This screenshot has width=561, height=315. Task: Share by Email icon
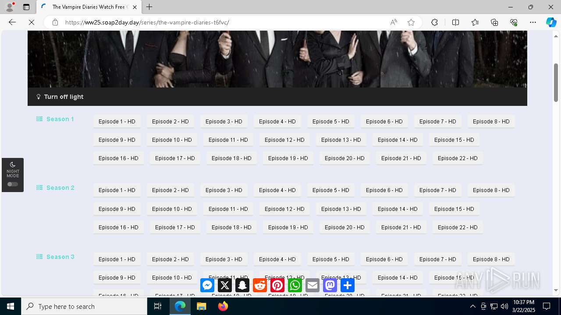coord(312,286)
